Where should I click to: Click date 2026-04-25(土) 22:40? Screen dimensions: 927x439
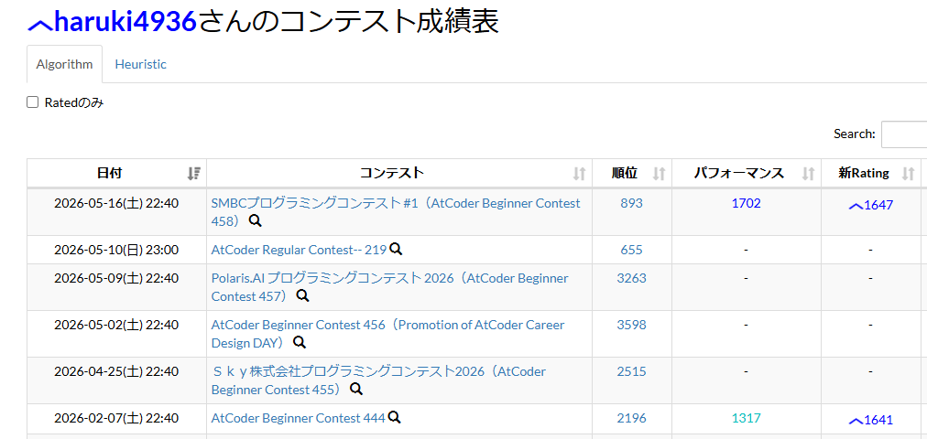pos(116,371)
